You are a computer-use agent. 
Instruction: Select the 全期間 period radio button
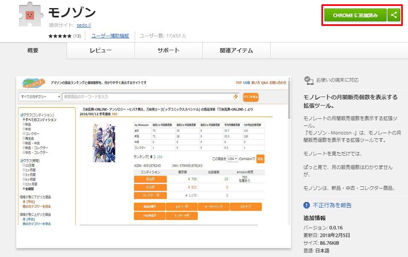point(24,188)
